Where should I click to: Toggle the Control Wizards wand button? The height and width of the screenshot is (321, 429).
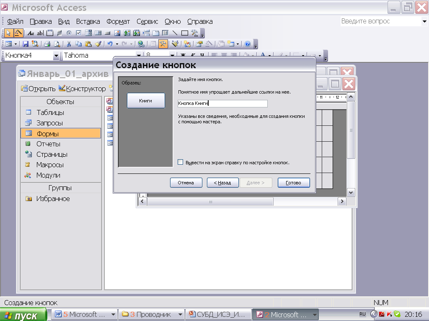coord(18,33)
